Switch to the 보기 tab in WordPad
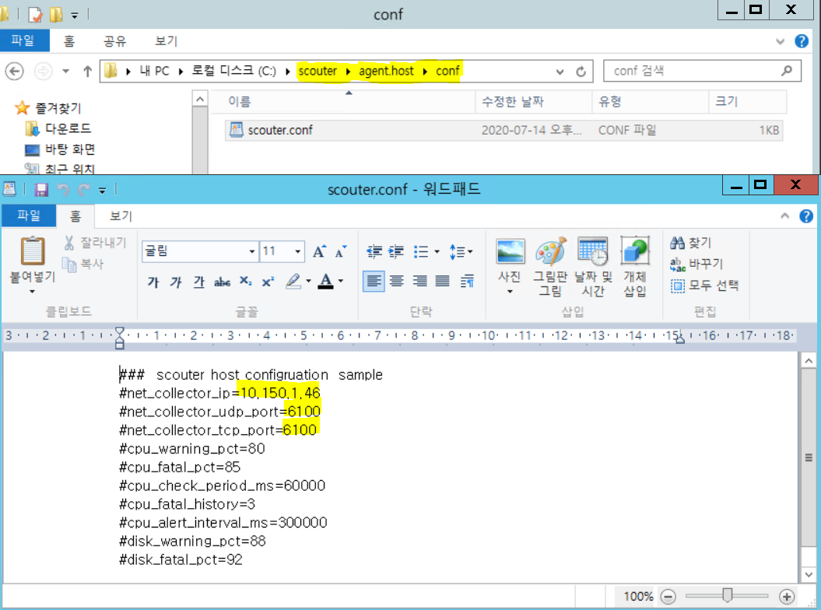The image size is (821, 610). pos(121,216)
